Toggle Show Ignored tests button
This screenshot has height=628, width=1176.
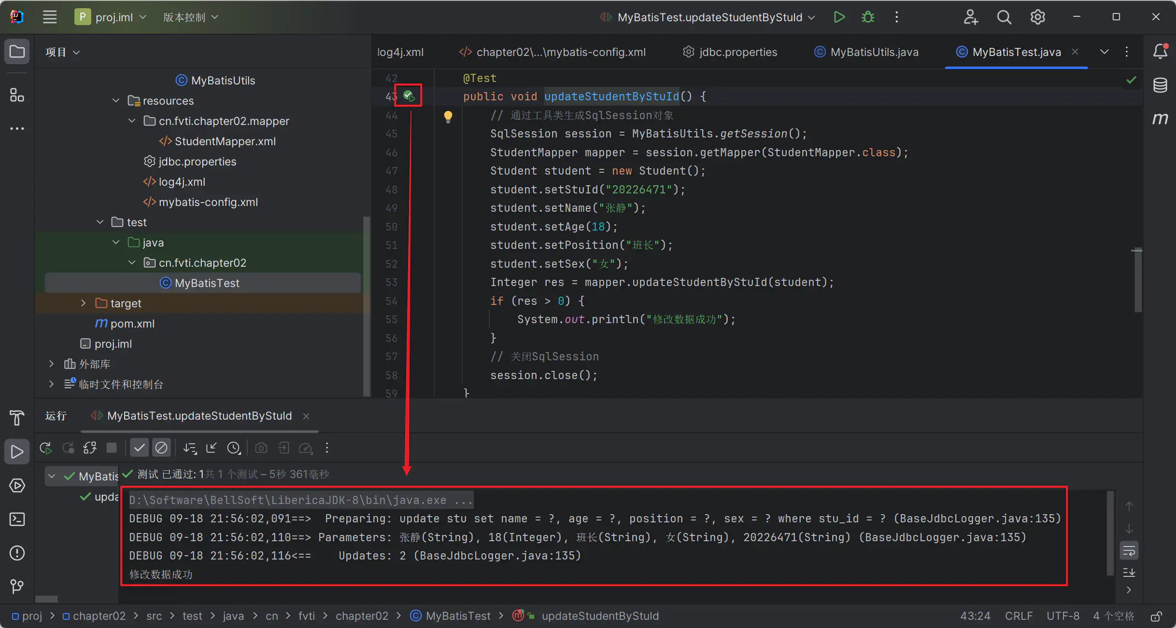(161, 448)
